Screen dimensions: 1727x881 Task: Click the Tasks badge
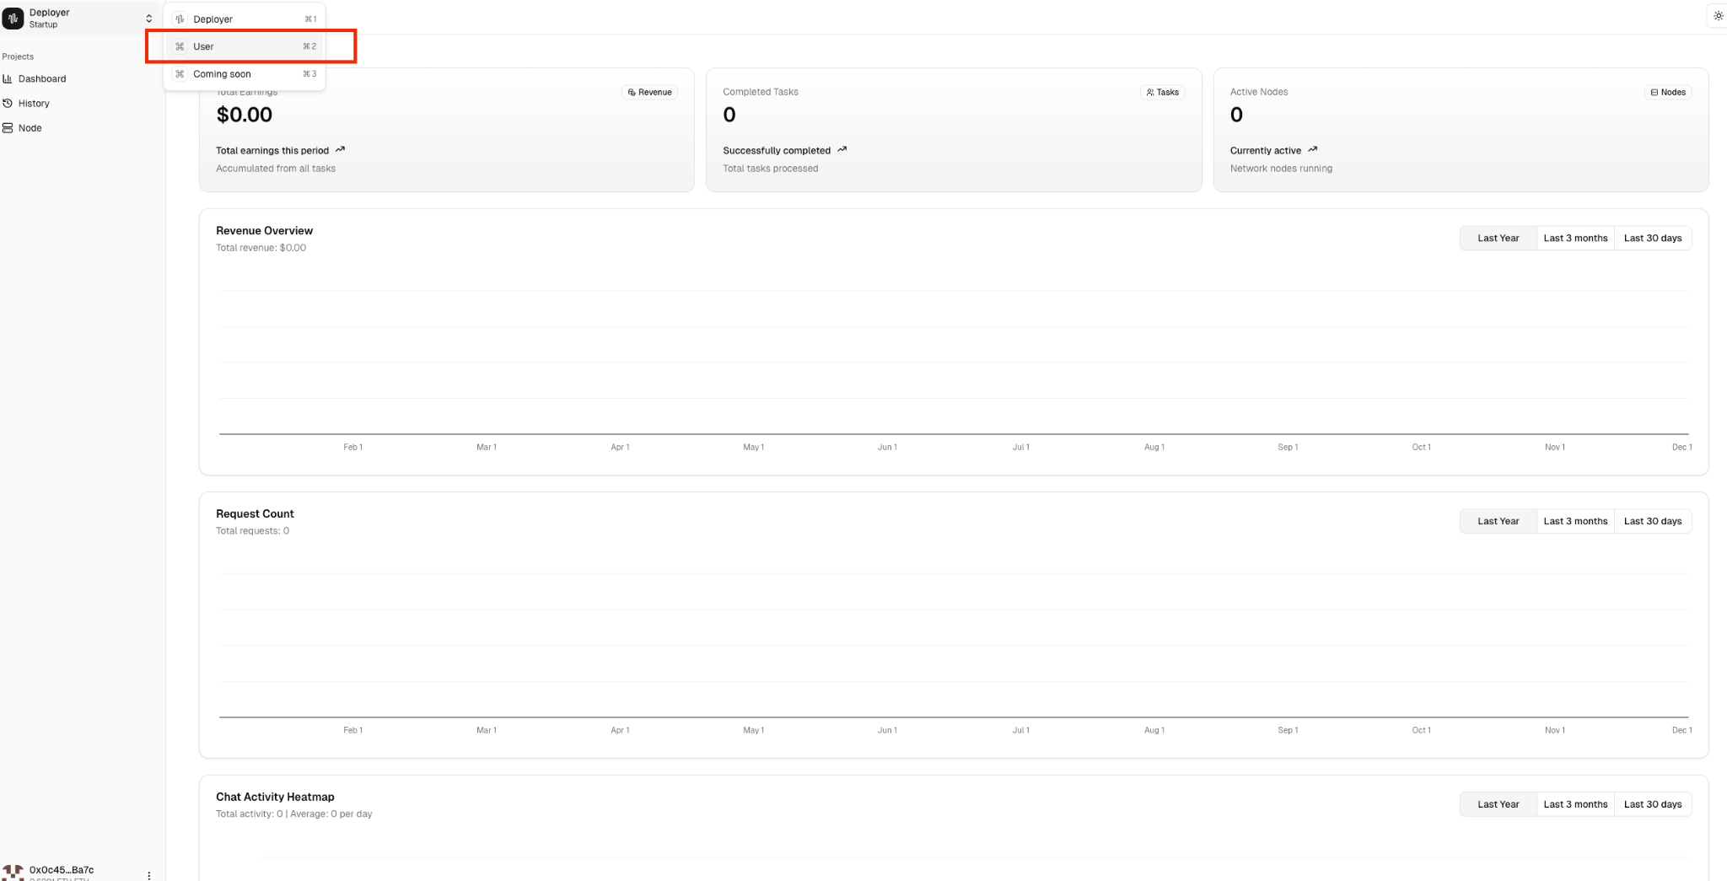pyautogui.click(x=1162, y=92)
